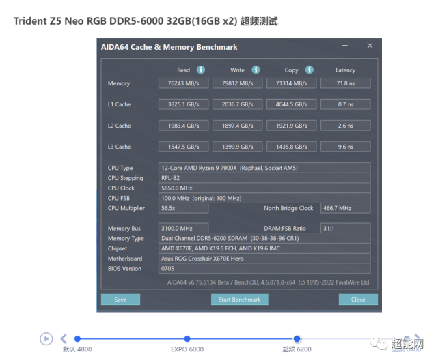The width and height of the screenshot is (438, 363).
Task: Go to previous slide with left arrow
Action: point(64,339)
